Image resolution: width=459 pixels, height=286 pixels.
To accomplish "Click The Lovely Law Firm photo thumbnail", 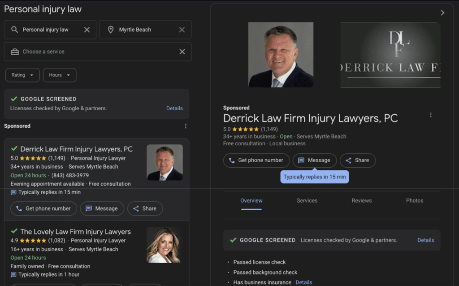I will (x=165, y=245).
